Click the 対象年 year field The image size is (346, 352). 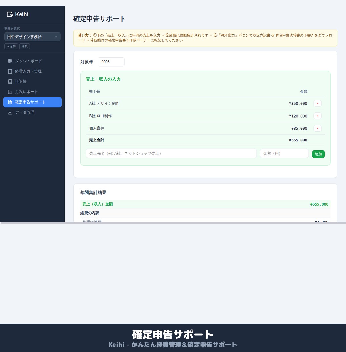click(x=111, y=62)
